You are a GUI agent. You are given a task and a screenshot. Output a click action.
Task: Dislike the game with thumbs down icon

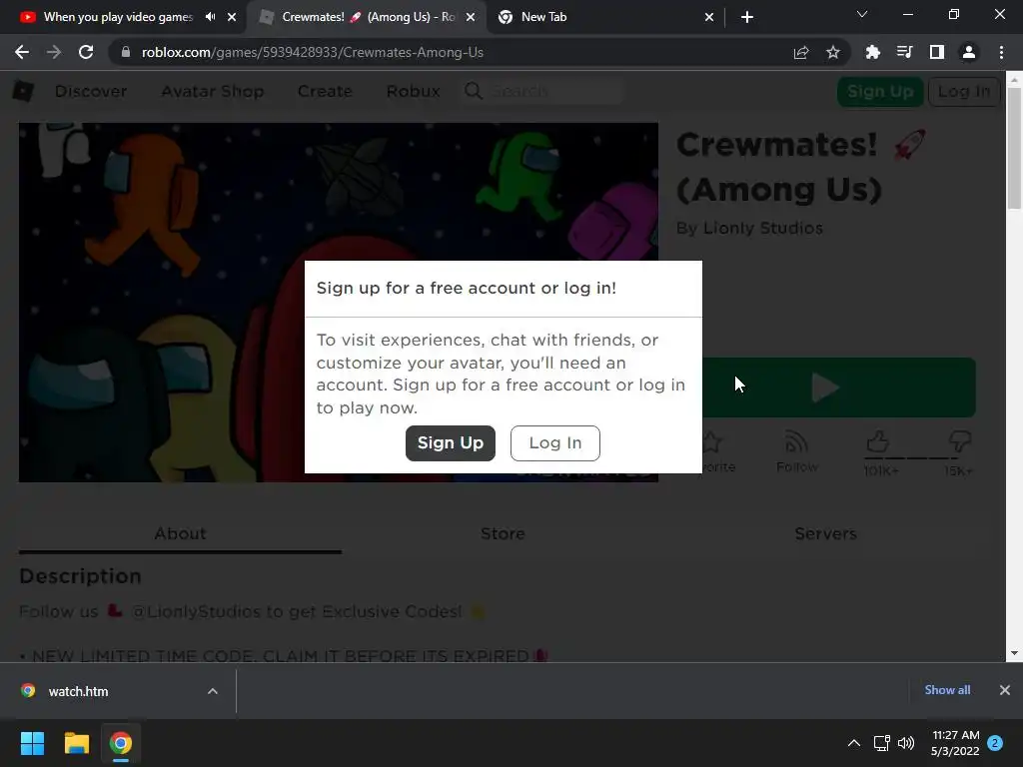click(959, 441)
